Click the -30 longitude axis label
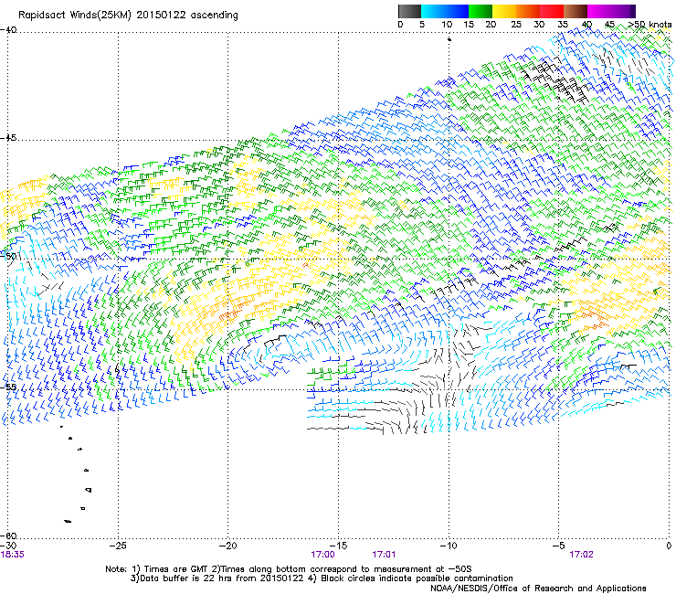The image size is (676, 594). pyautogui.click(x=8, y=546)
